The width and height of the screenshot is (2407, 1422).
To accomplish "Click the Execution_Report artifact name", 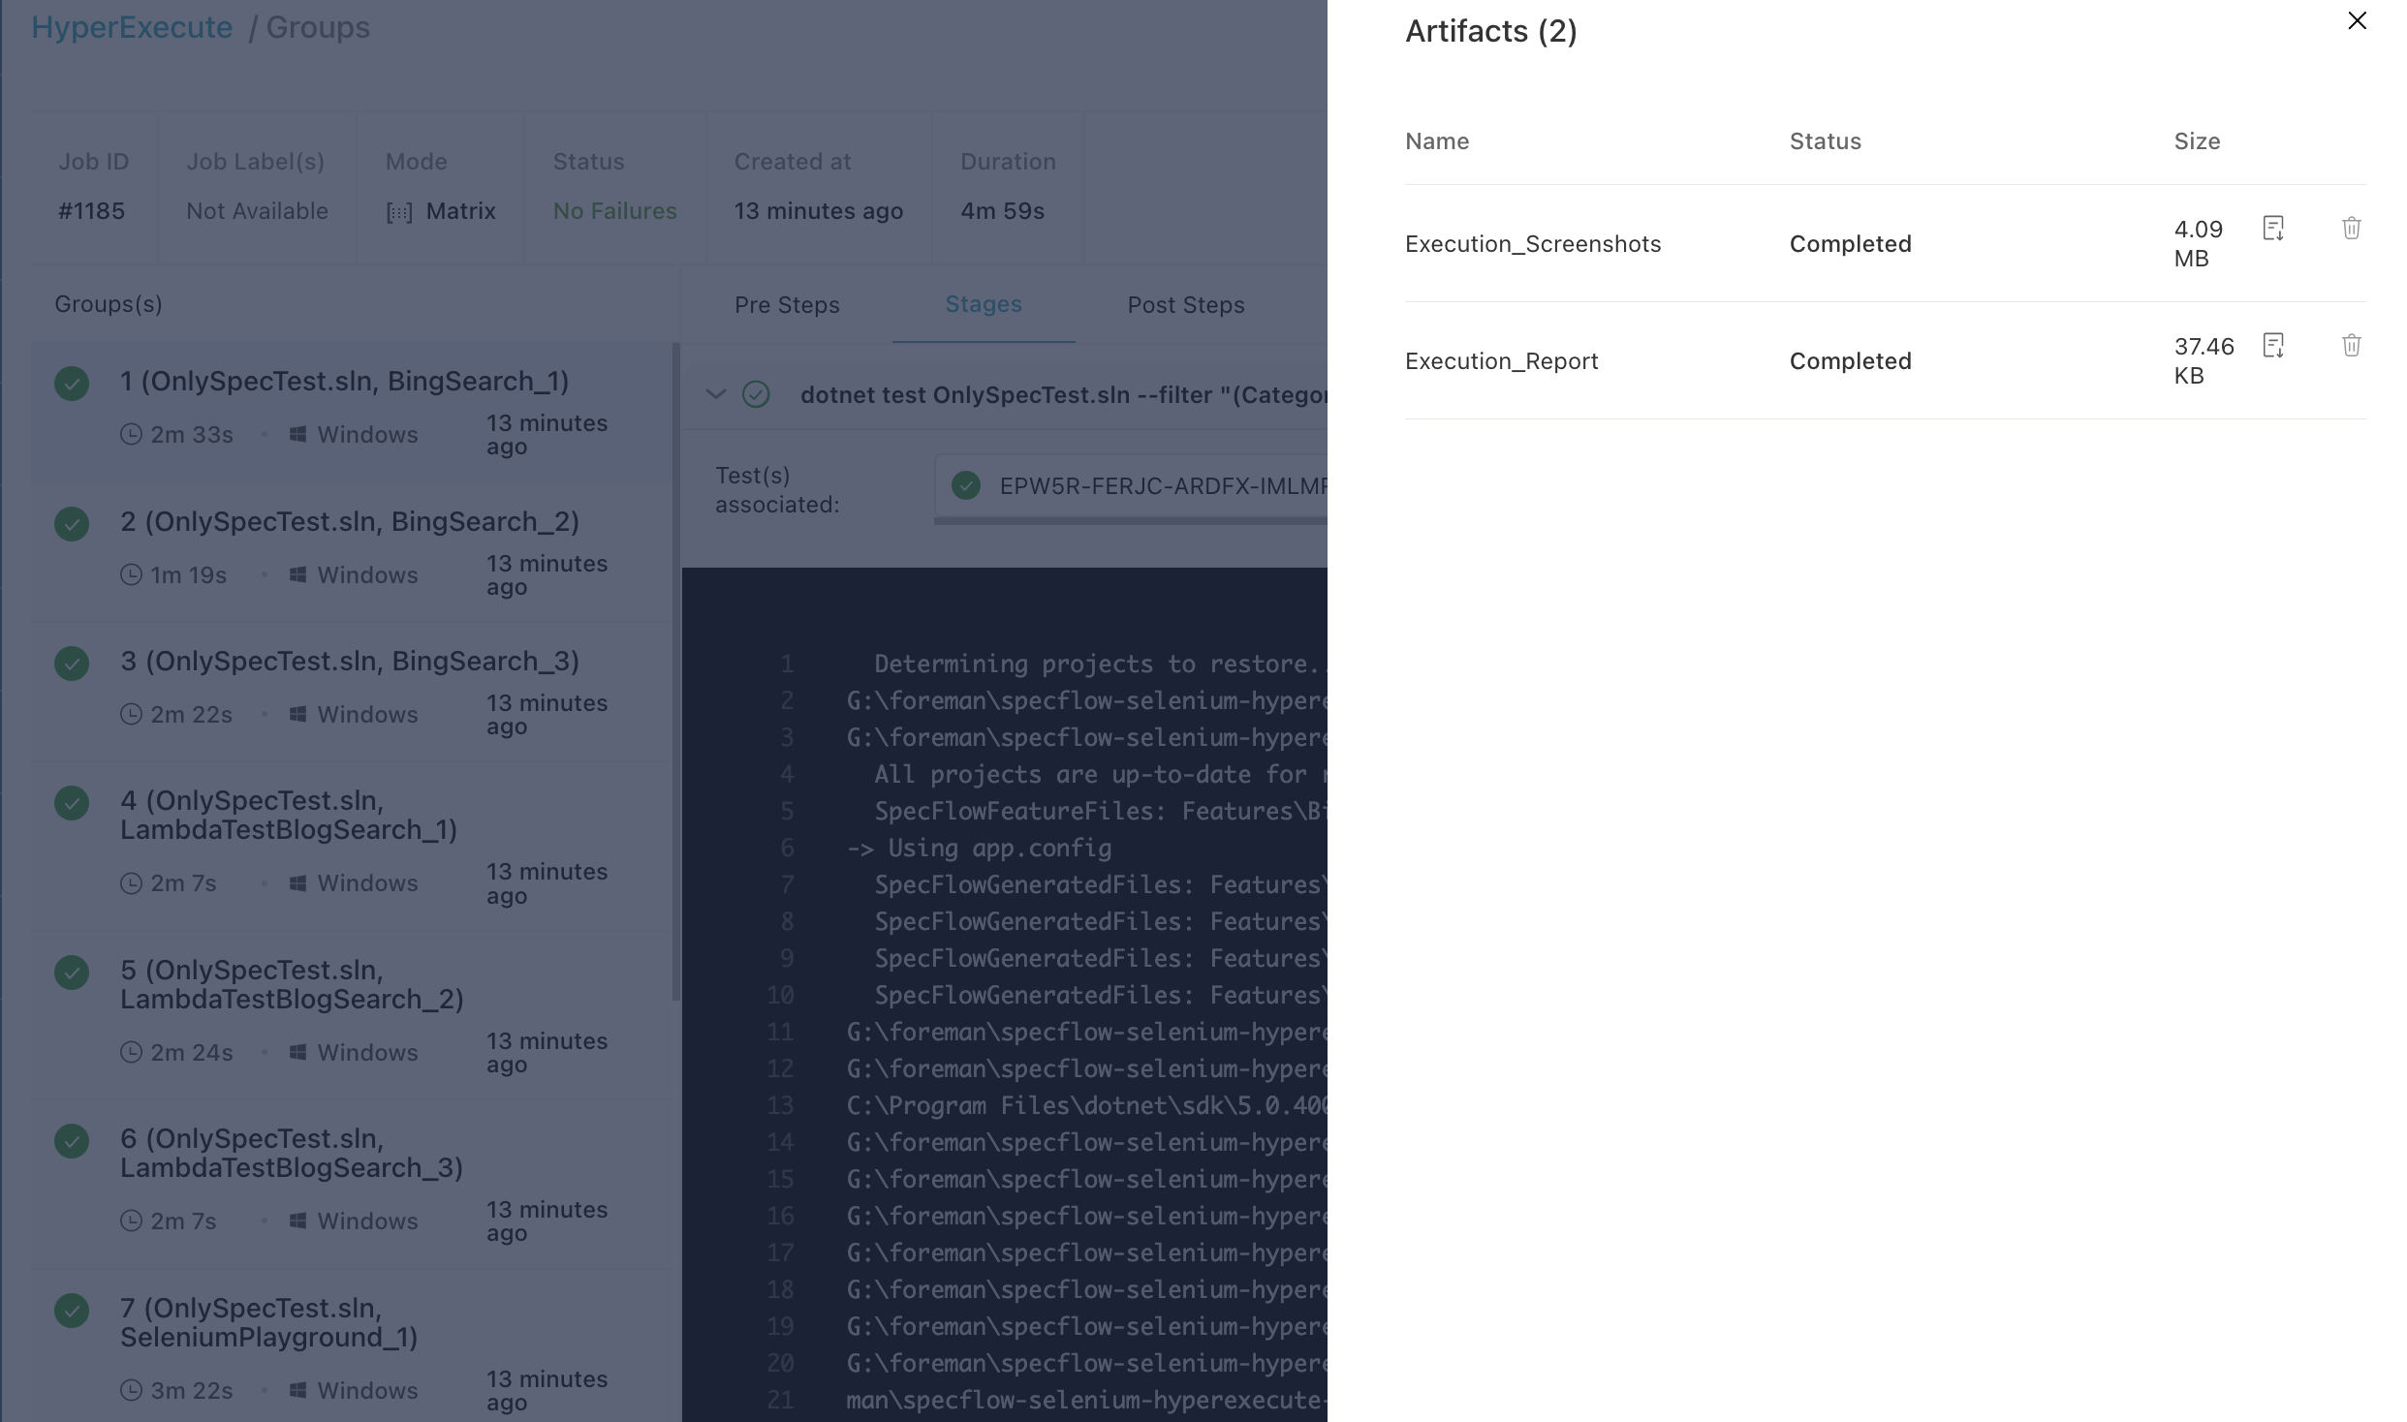I will click(1501, 361).
